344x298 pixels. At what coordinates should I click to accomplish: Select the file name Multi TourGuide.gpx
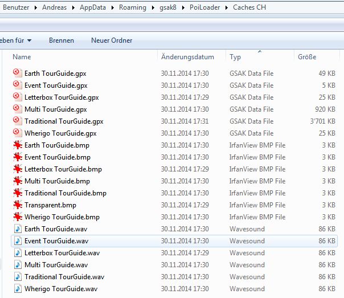(x=56, y=109)
